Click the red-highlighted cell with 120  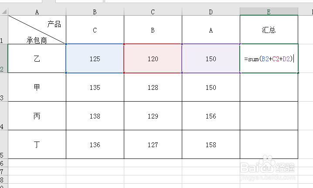(x=153, y=58)
